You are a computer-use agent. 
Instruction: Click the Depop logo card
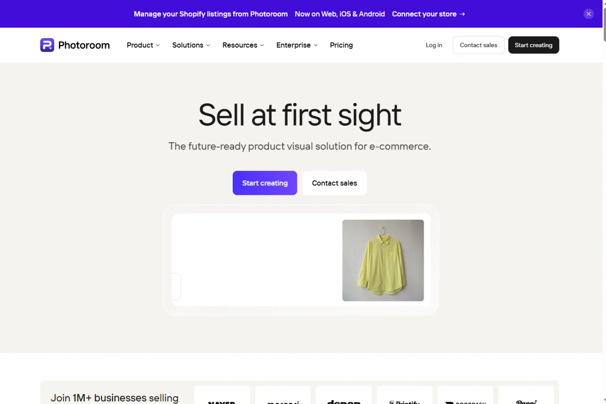344,395
